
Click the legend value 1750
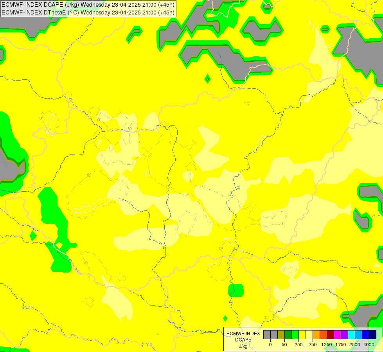pyautogui.click(x=341, y=345)
